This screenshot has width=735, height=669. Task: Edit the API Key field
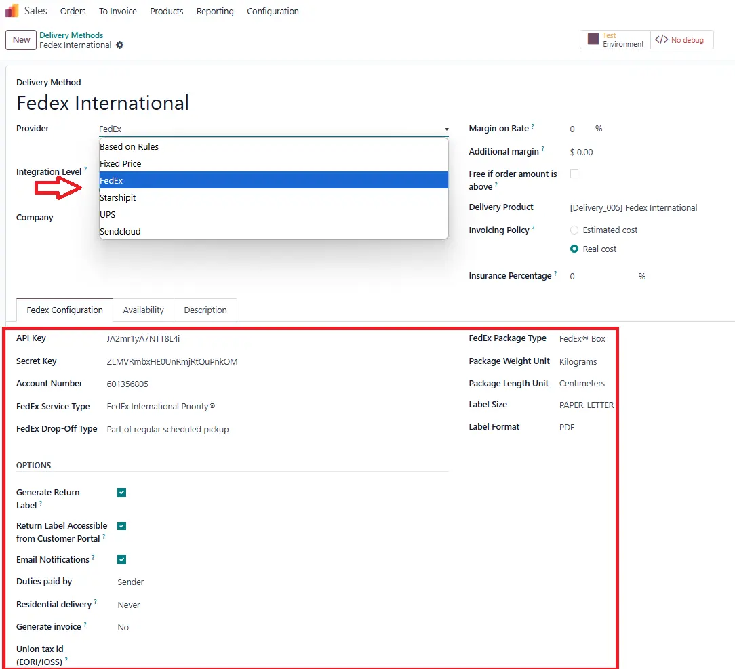click(x=143, y=338)
